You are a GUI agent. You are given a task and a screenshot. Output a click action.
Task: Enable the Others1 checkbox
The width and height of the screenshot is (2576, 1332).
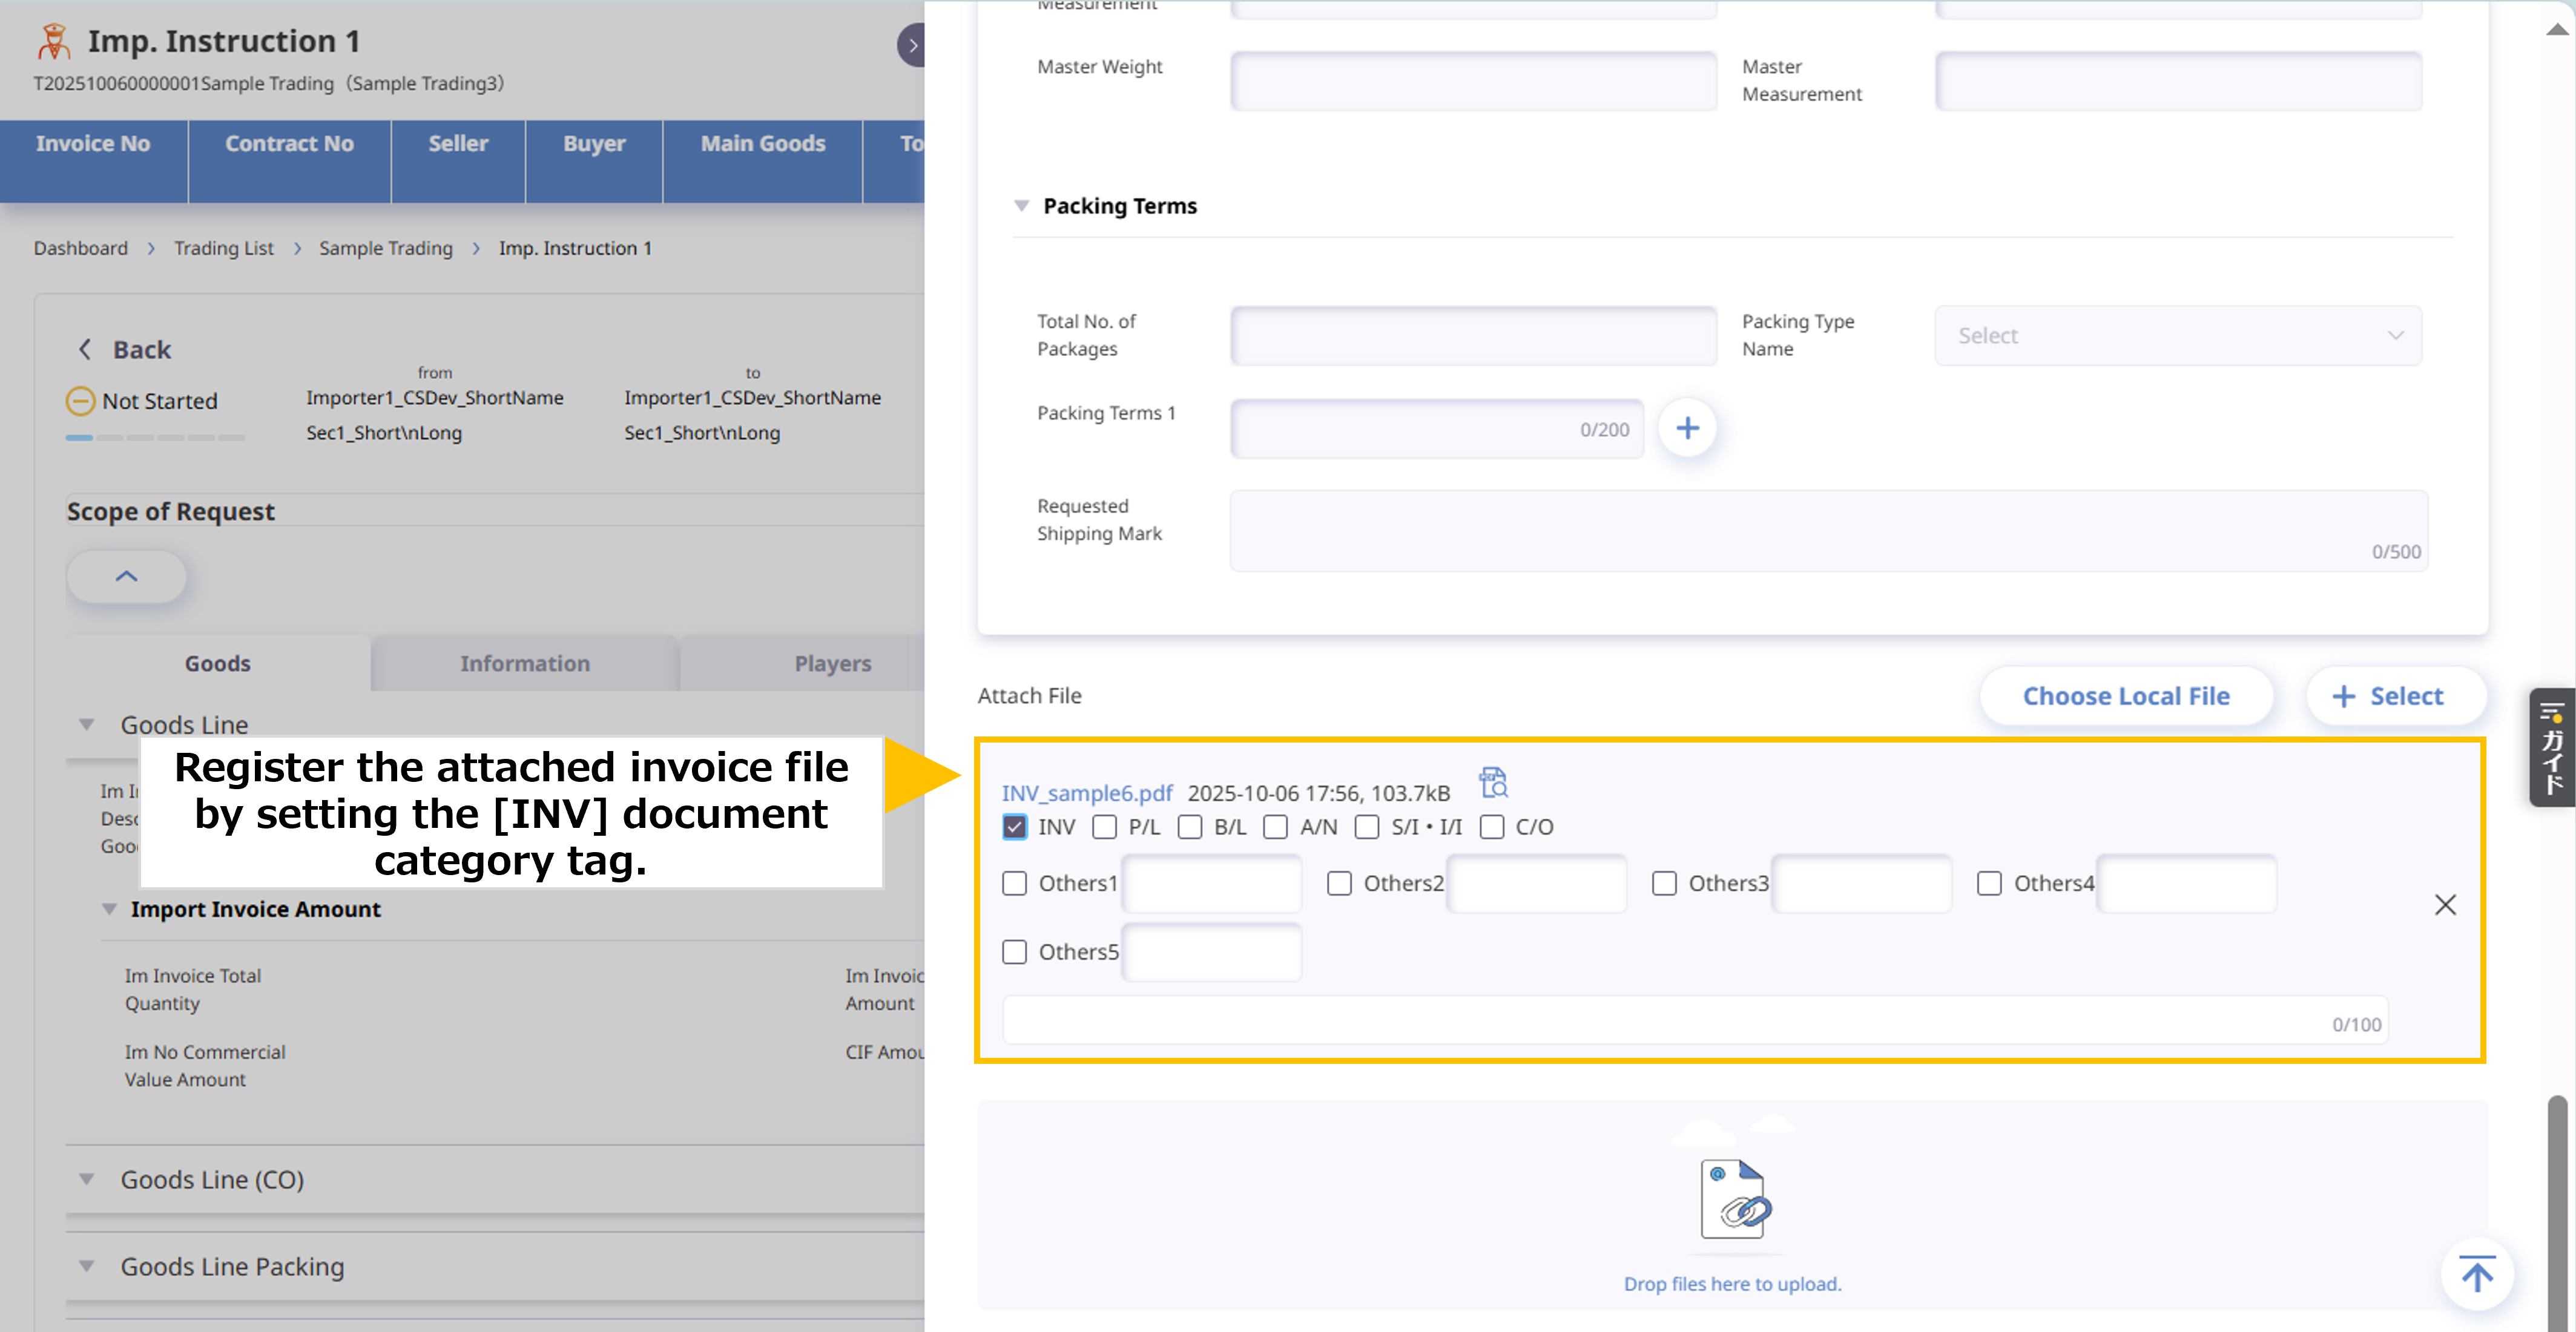(1014, 883)
